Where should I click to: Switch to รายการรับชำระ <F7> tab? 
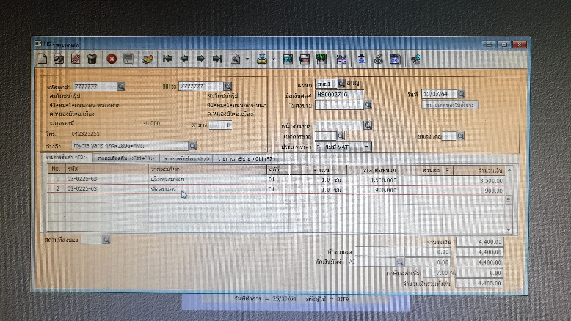point(187,159)
